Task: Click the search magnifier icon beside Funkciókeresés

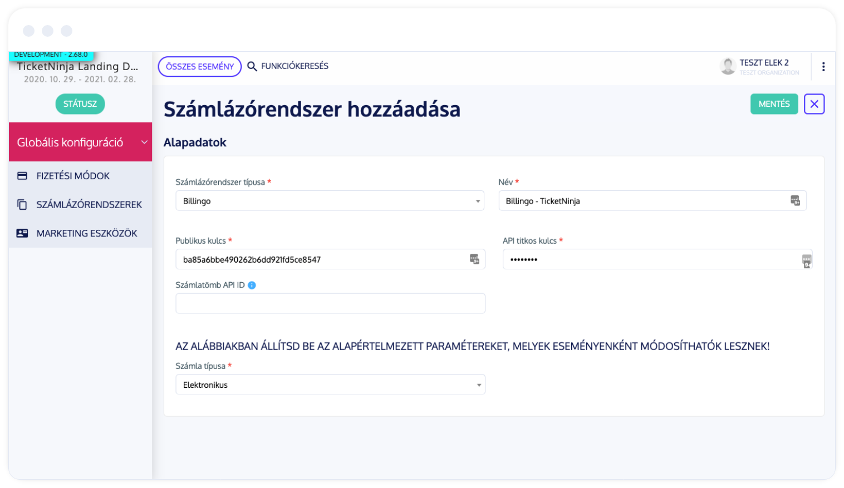Action: [252, 66]
